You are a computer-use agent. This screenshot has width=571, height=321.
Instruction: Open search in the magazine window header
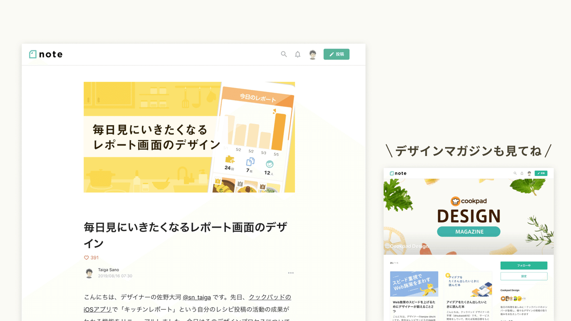[515, 173]
